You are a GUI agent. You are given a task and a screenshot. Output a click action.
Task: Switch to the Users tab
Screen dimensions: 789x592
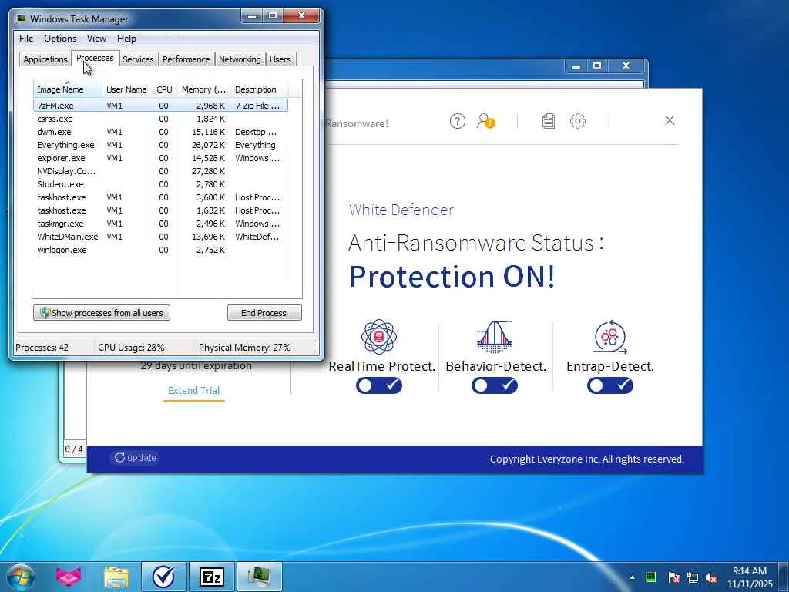click(x=280, y=59)
